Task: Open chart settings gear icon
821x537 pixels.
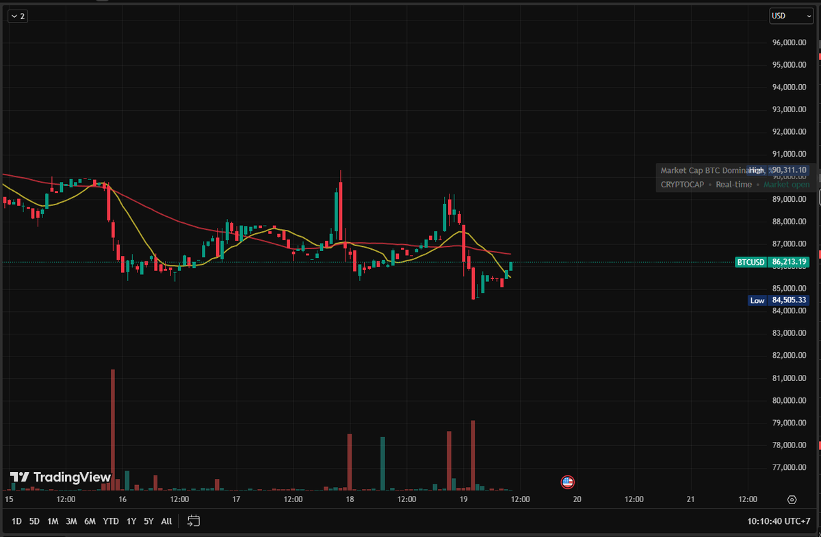Action: (x=792, y=500)
